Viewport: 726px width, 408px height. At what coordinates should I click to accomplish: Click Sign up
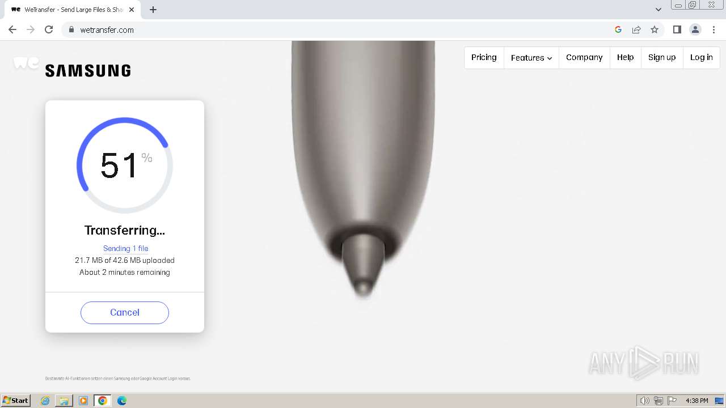(662, 57)
